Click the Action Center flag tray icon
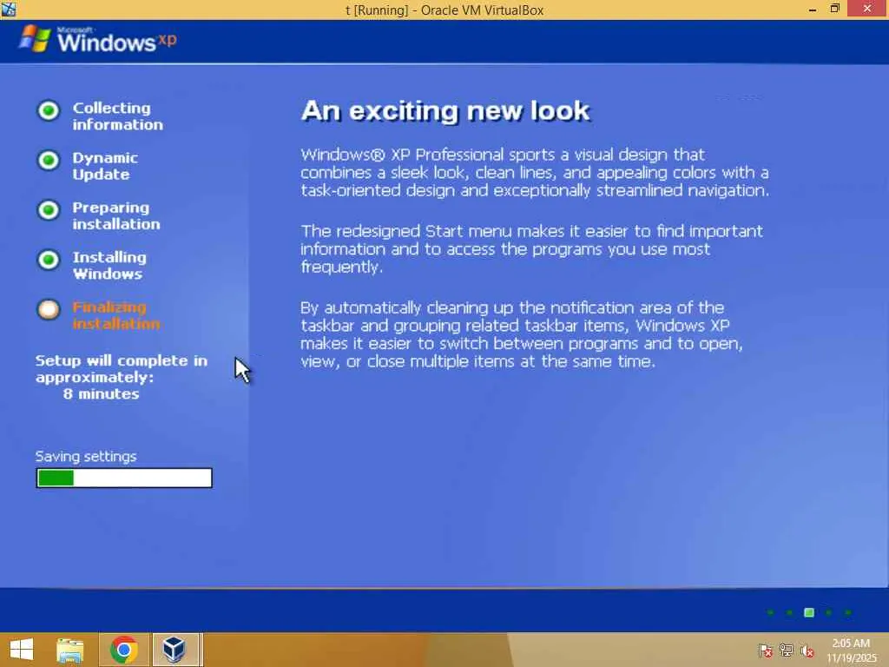Image resolution: width=889 pixels, height=667 pixels. (x=765, y=650)
